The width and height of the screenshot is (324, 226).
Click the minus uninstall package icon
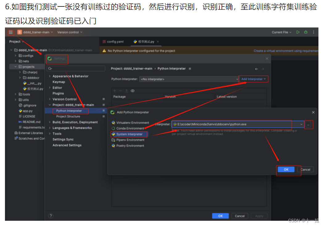click(120, 90)
